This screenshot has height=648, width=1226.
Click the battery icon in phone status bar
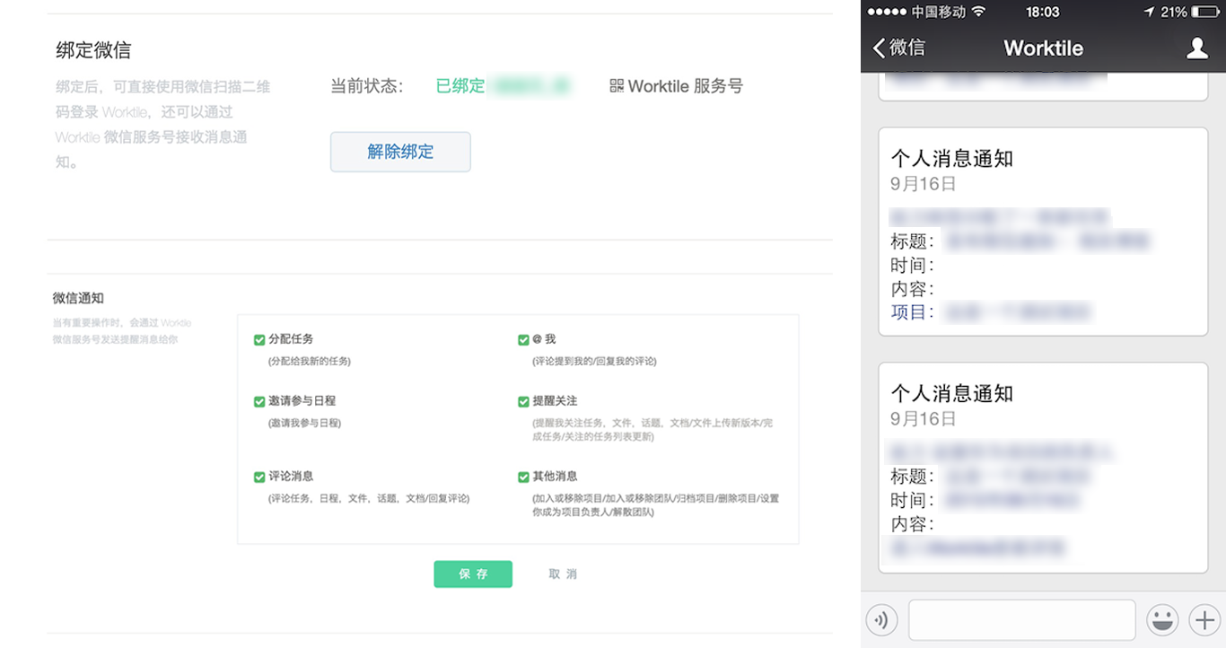tap(1204, 12)
